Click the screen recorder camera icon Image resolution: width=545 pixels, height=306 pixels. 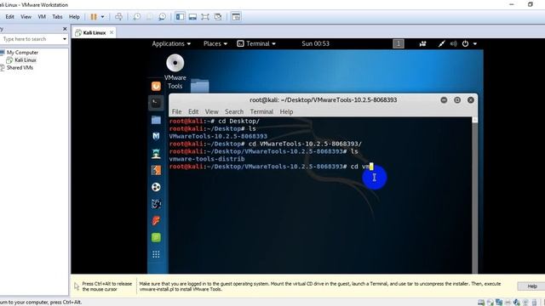point(422,43)
